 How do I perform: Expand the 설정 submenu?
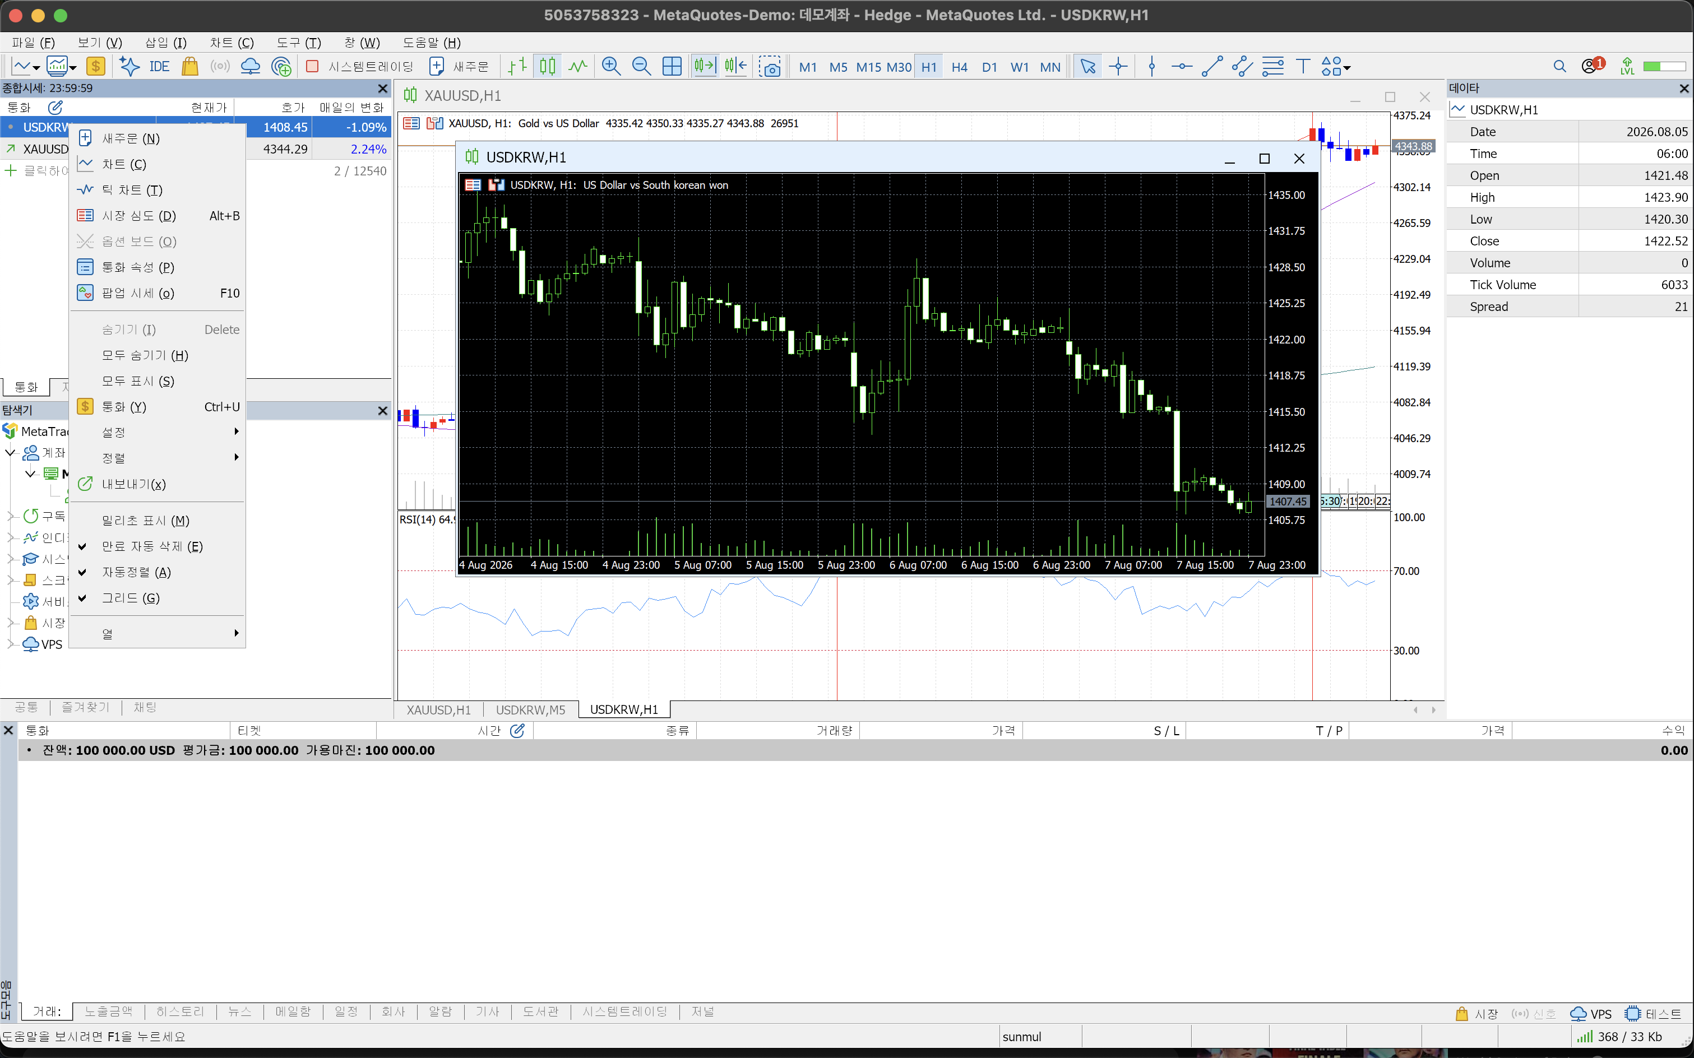(158, 433)
